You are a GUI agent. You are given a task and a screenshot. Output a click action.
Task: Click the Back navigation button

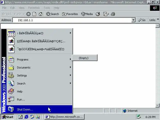coord(7,14)
